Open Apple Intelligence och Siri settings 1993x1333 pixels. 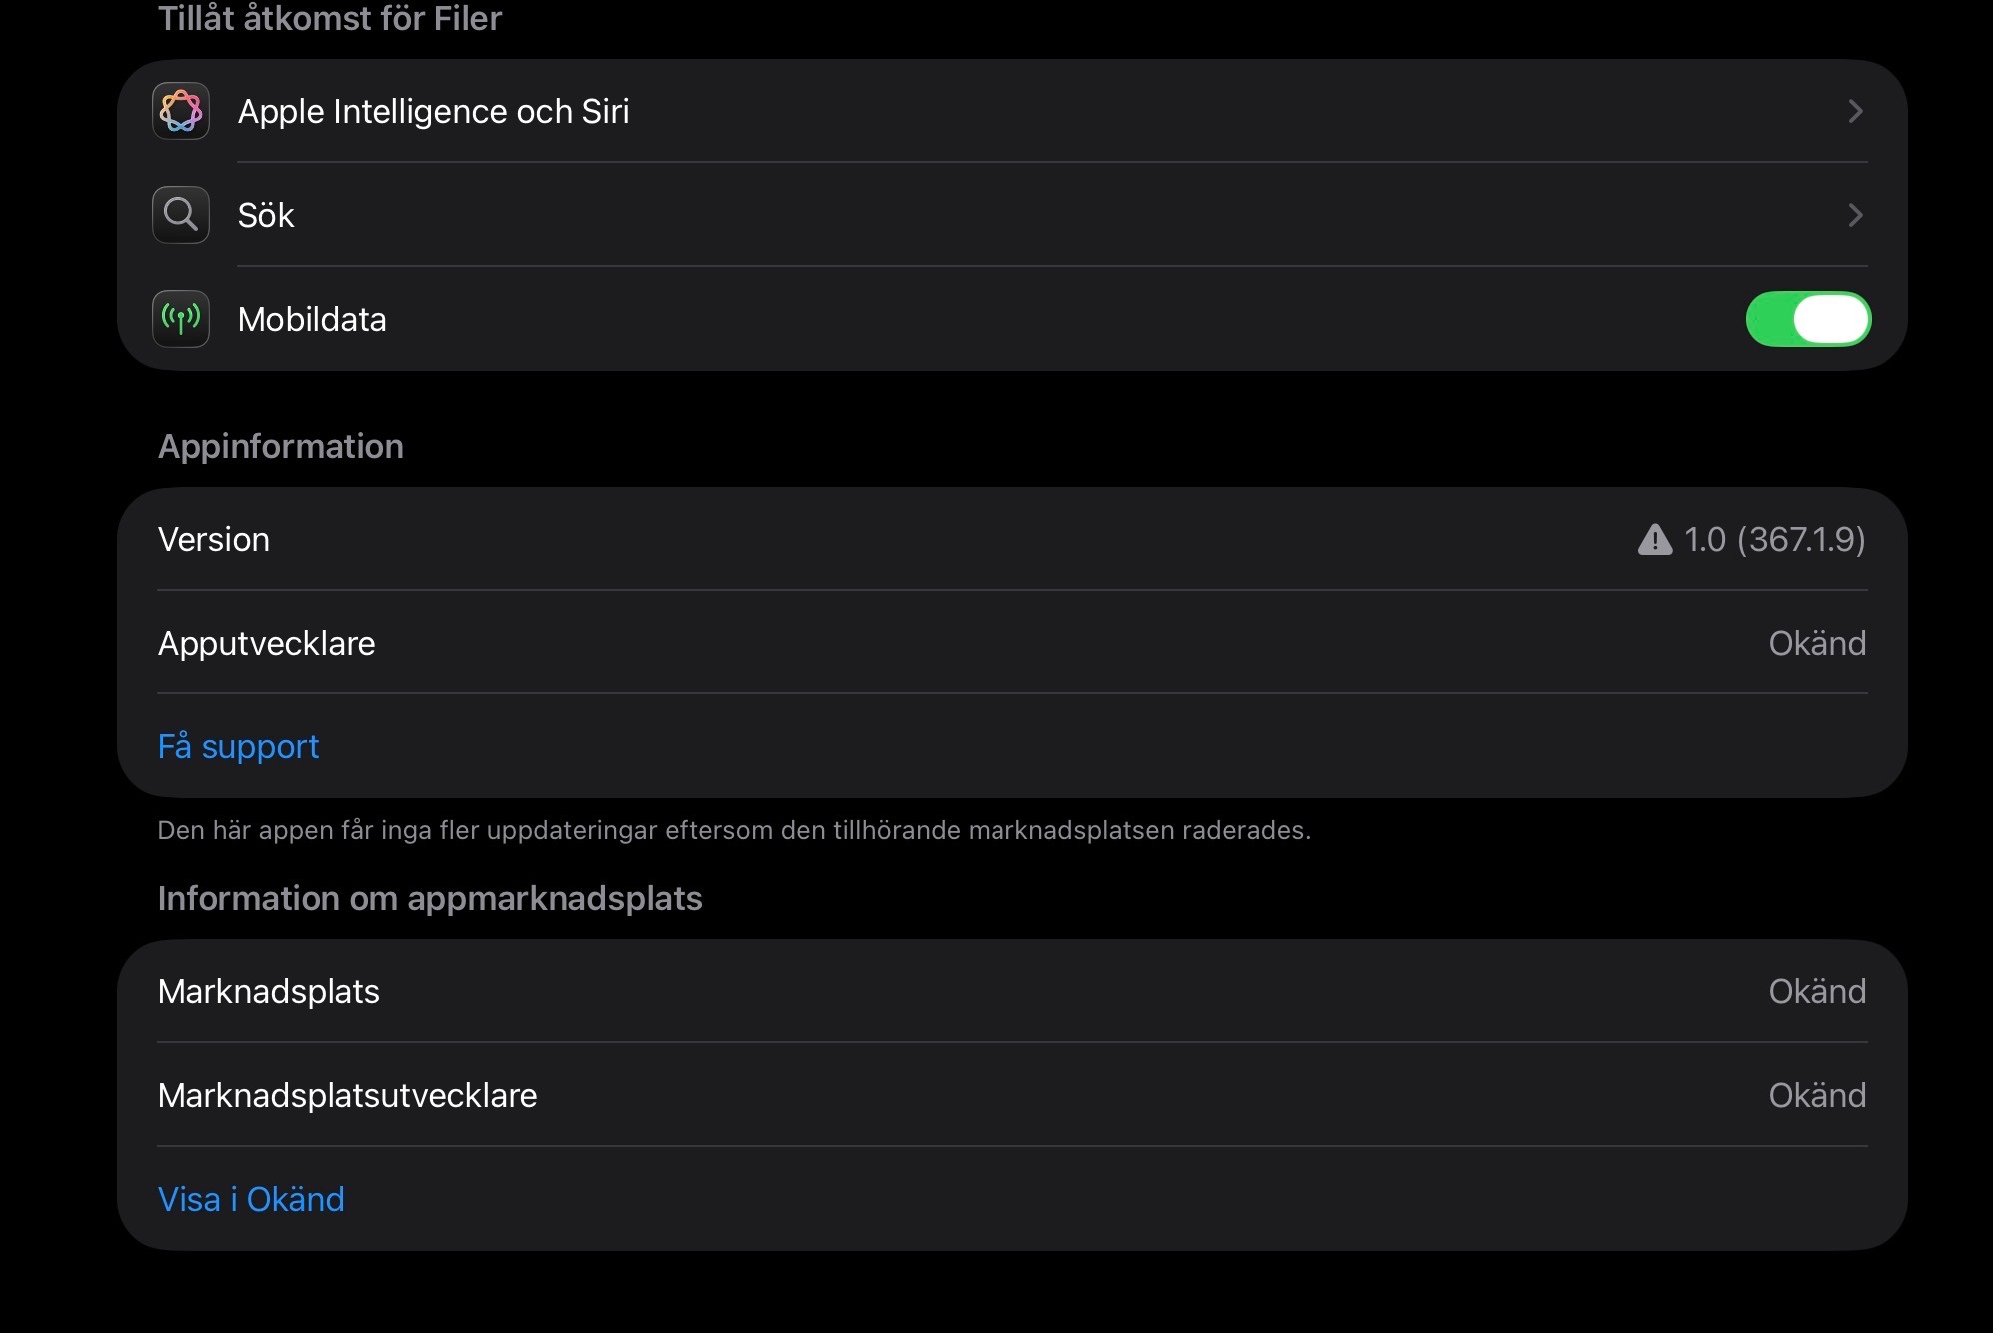coord(433,111)
